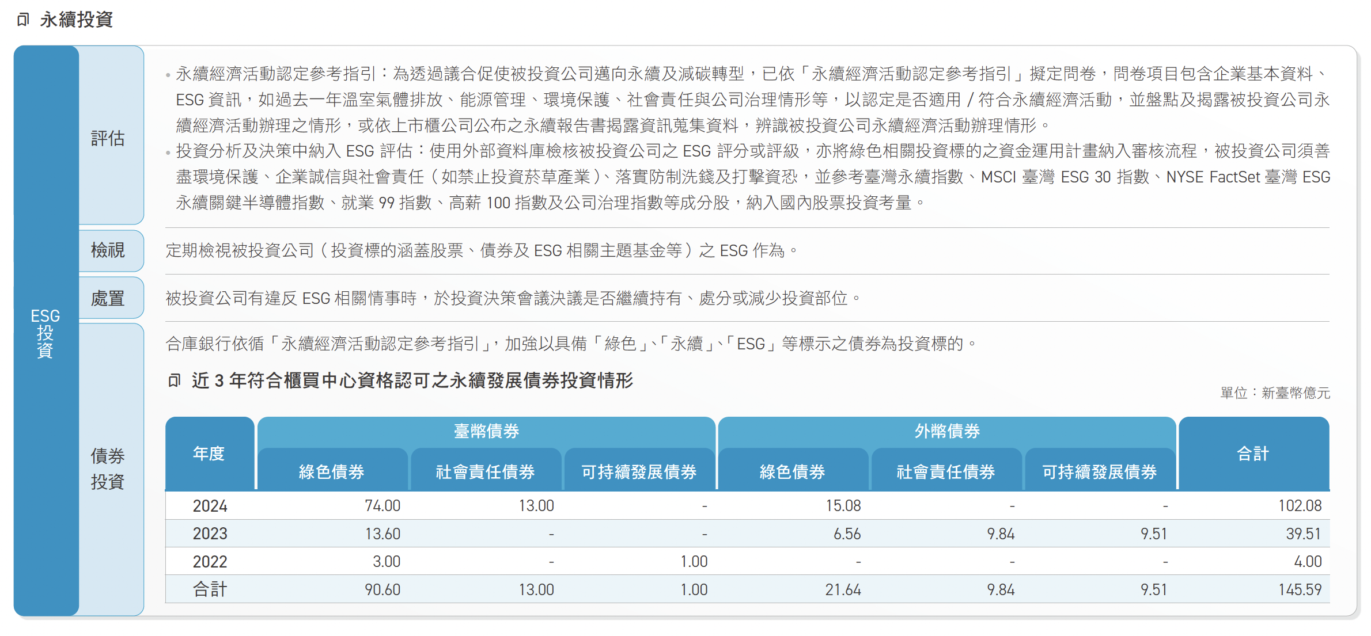Click the 9.51 cell in 合計 row
The height and width of the screenshot is (636, 1371).
(x=1154, y=589)
